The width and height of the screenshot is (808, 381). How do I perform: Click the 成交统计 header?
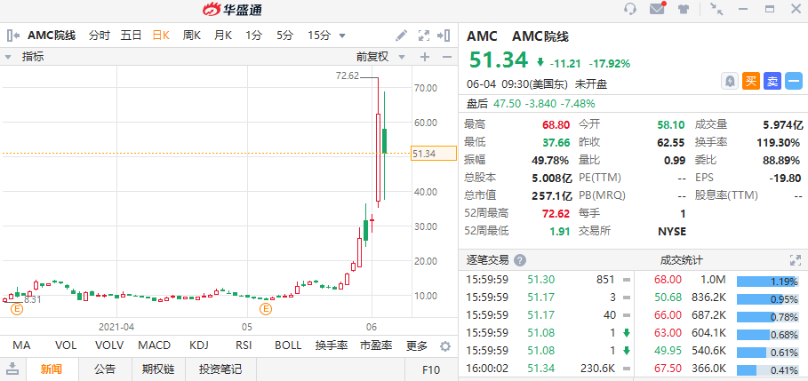pos(681,260)
